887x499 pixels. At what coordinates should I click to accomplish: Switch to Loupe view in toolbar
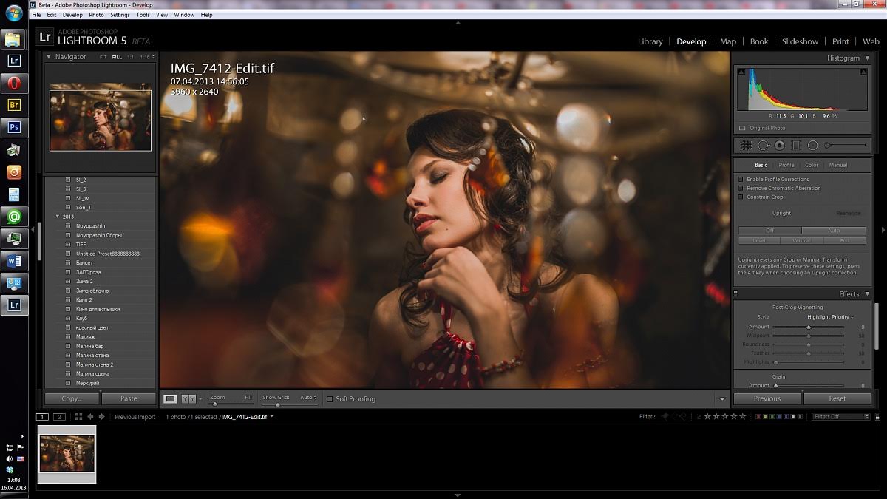coord(170,398)
